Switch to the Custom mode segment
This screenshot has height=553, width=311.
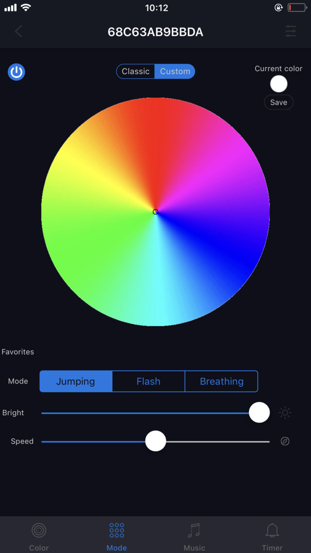[175, 71]
